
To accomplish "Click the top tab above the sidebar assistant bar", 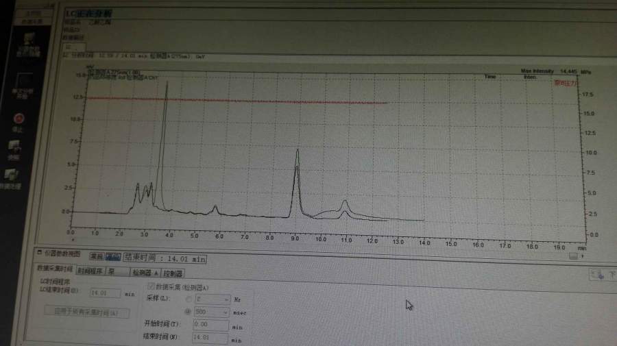I will pos(34,13).
